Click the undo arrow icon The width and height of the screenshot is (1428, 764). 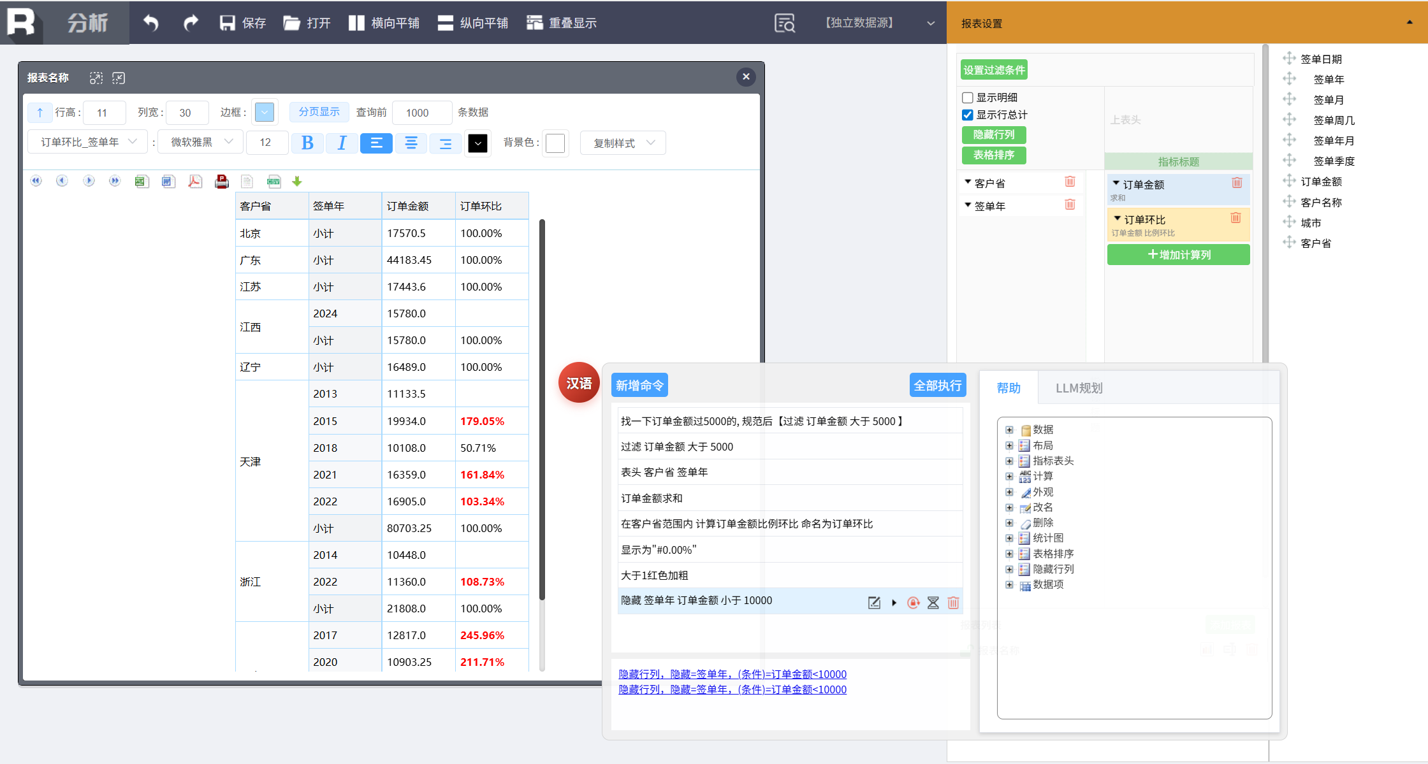tap(150, 23)
